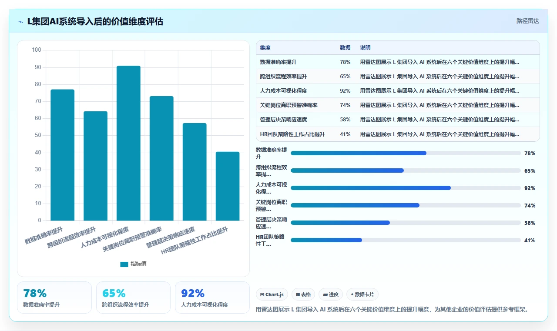
Task: Select the 关键岗位离职预警准确率 table row name
Action: (289, 105)
